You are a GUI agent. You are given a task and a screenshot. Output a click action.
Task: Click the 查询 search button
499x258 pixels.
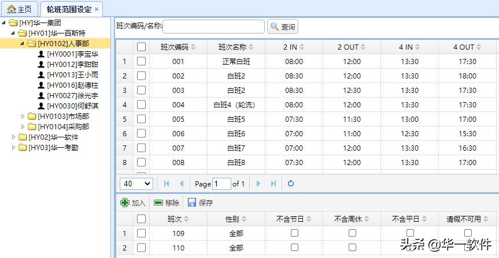(x=283, y=27)
